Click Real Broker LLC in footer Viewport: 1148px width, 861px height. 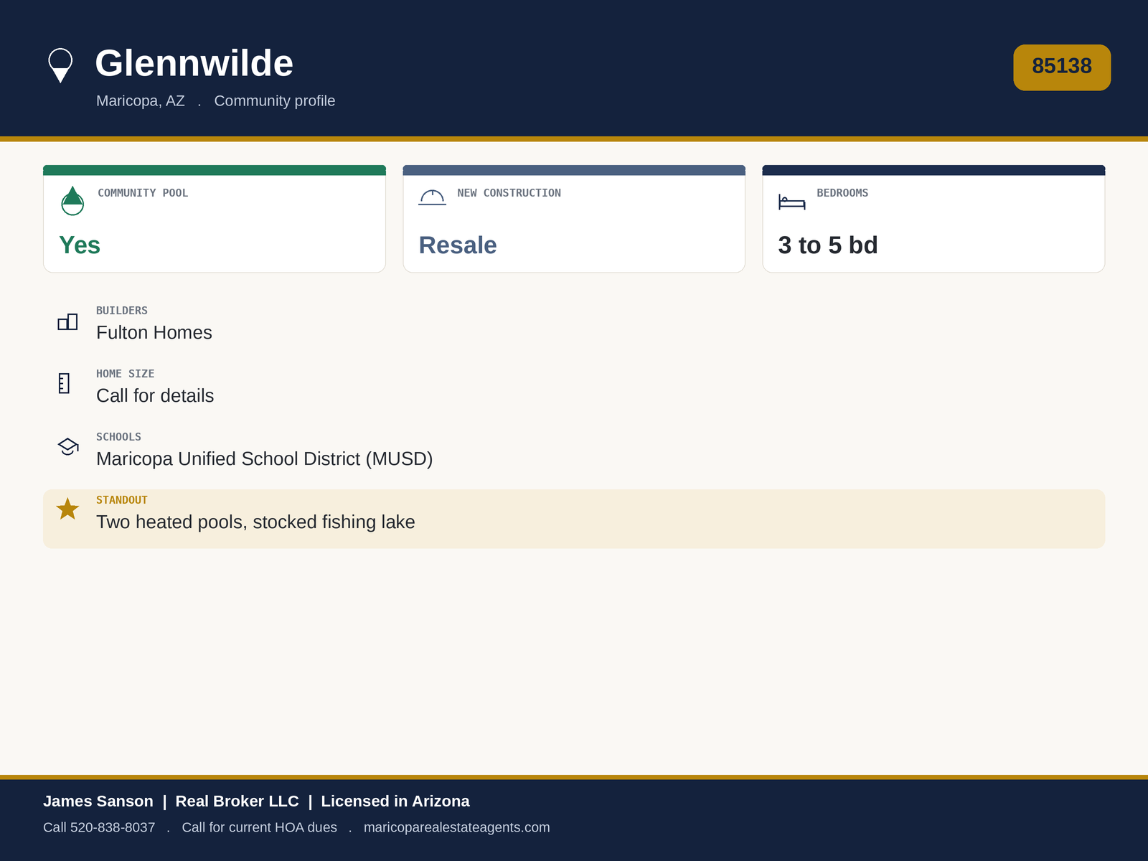coord(237,801)
